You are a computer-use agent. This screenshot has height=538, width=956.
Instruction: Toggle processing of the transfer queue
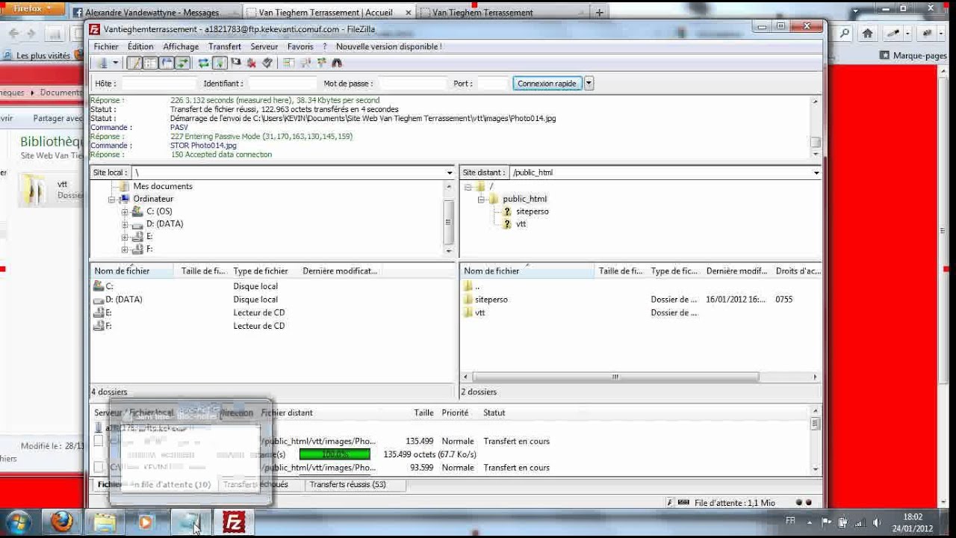pos(220,64)
